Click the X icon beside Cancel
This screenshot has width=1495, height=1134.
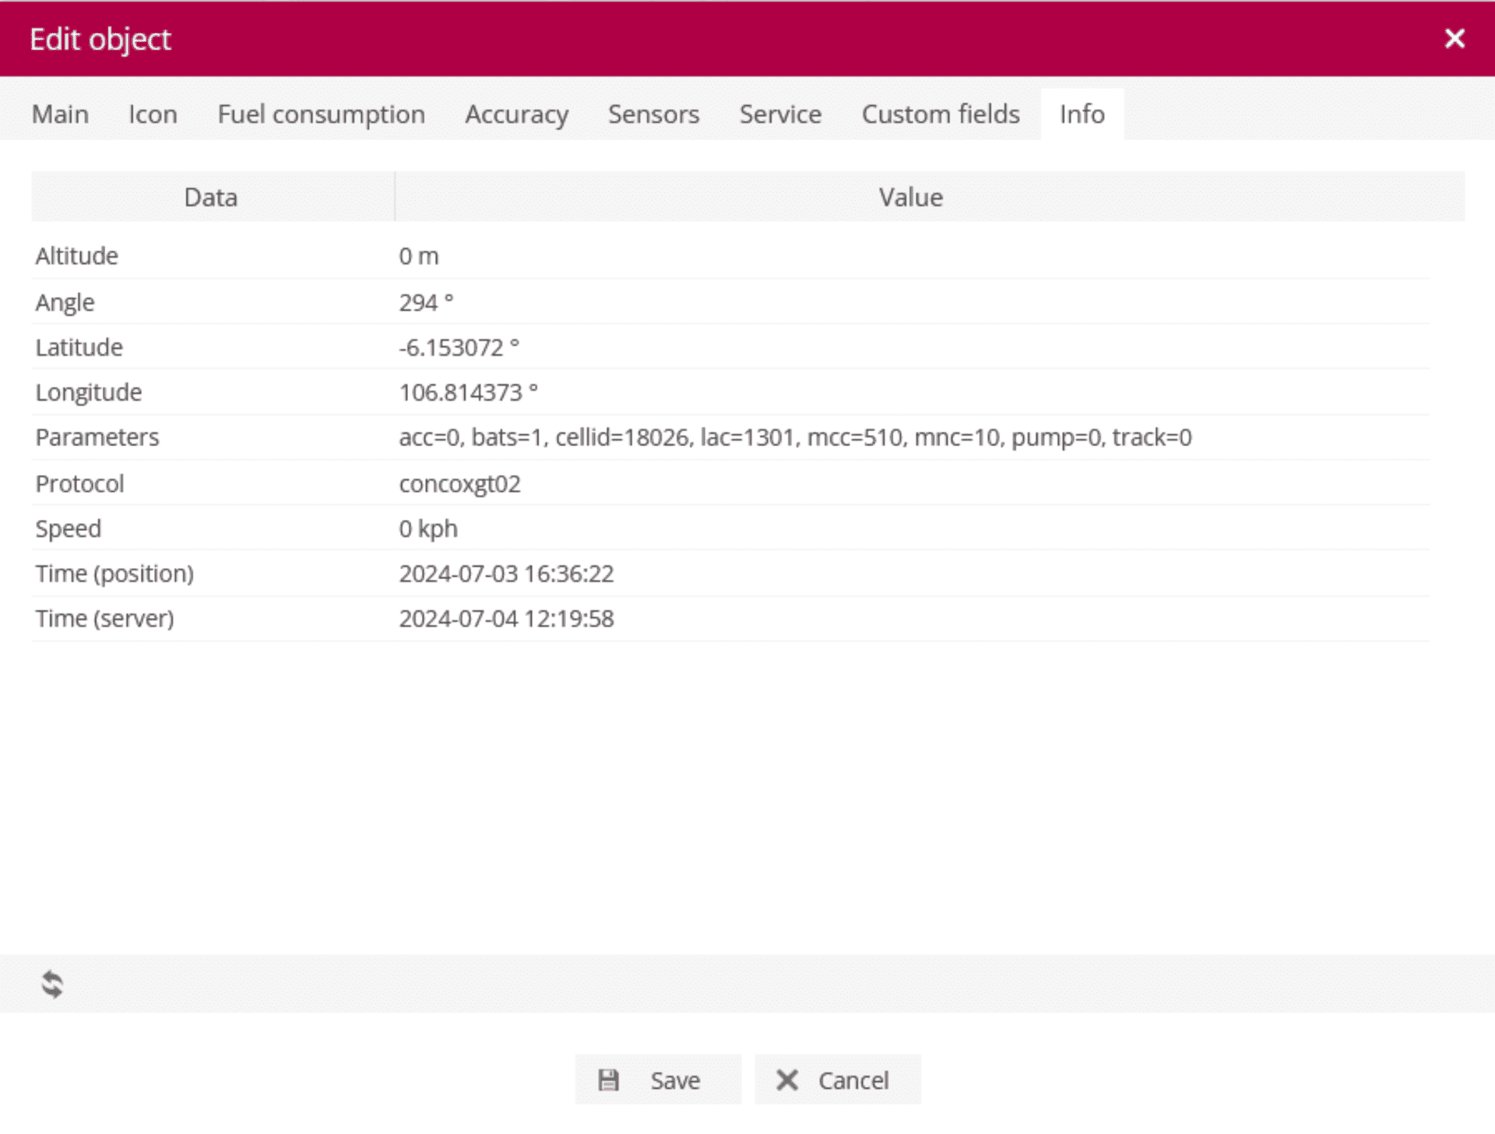point(786,1080)
